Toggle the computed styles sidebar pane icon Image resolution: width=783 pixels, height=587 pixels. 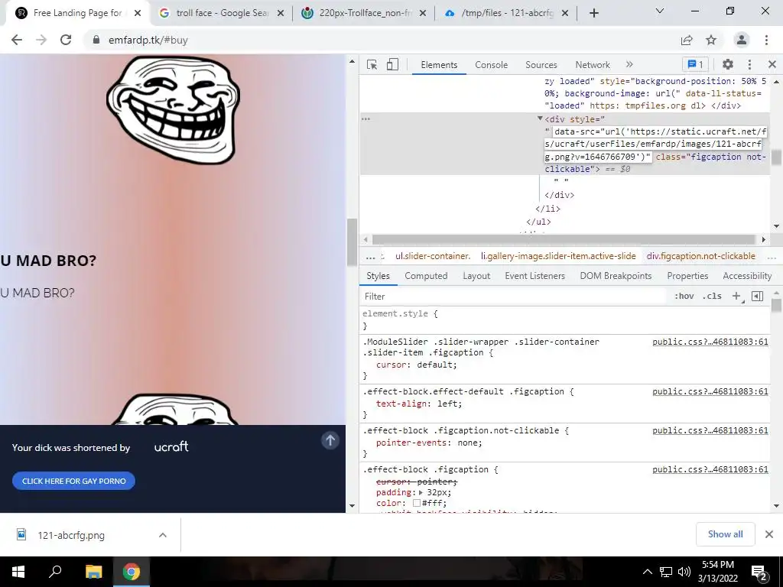click(757, 296)
